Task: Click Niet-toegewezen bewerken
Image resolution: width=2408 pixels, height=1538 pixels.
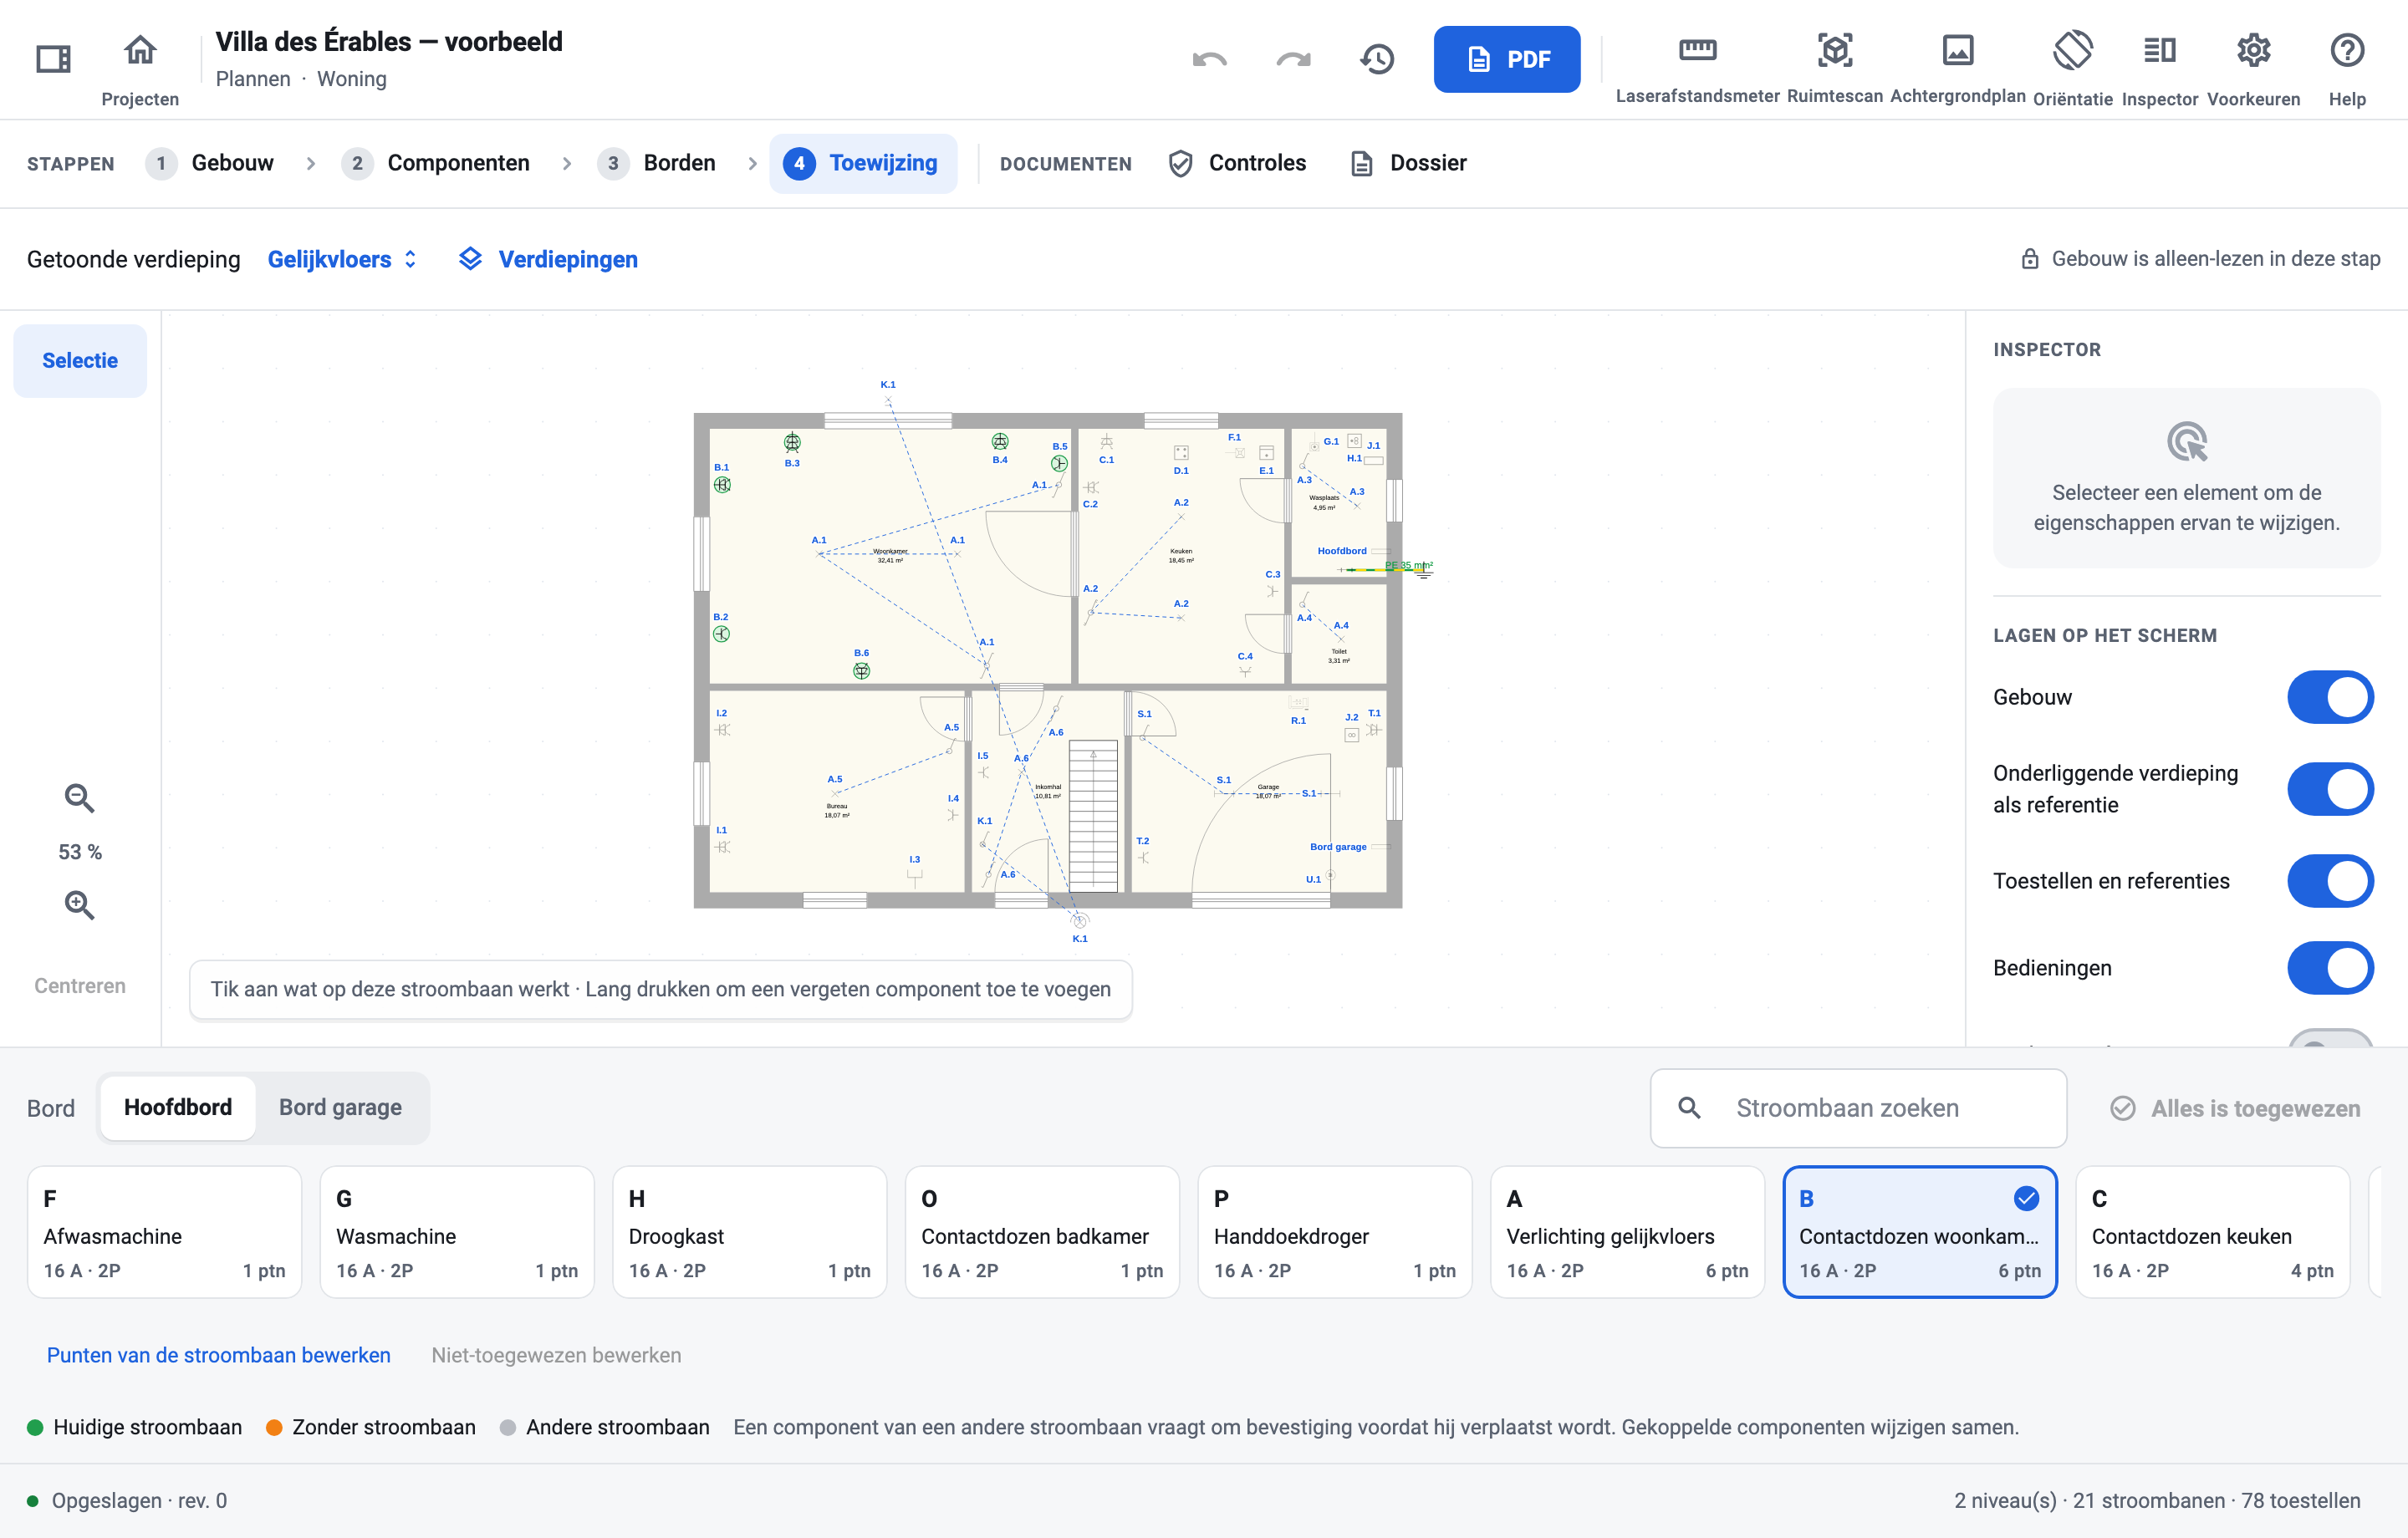Action: point(556,1355)
